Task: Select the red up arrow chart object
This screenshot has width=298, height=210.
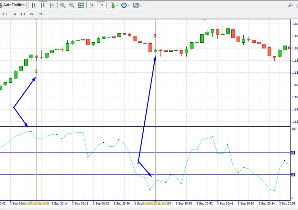Action: click(x=36, y=71)
